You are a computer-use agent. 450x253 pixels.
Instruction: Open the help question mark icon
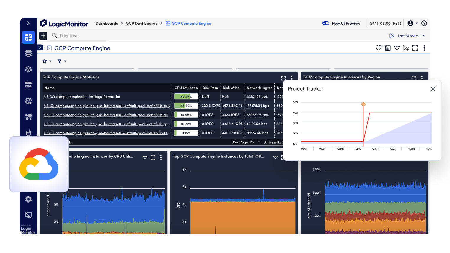tap(424, 23)
